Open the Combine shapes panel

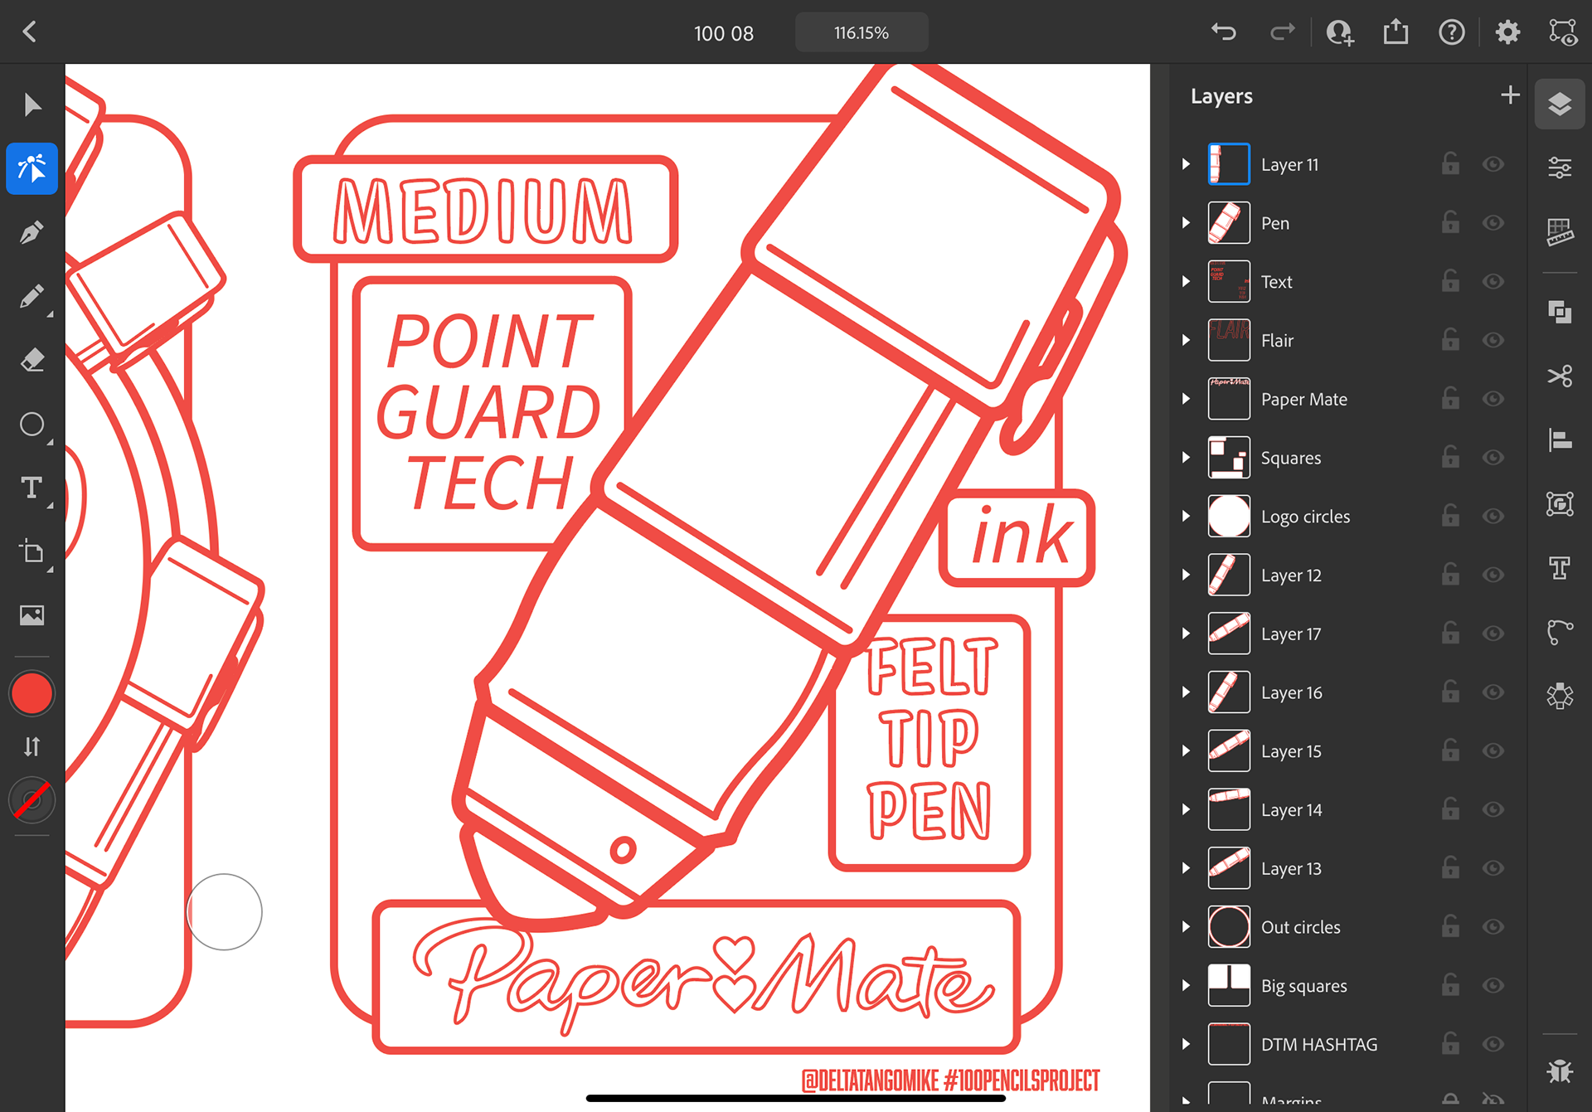pyautogui.click(x=1560, y=312)
